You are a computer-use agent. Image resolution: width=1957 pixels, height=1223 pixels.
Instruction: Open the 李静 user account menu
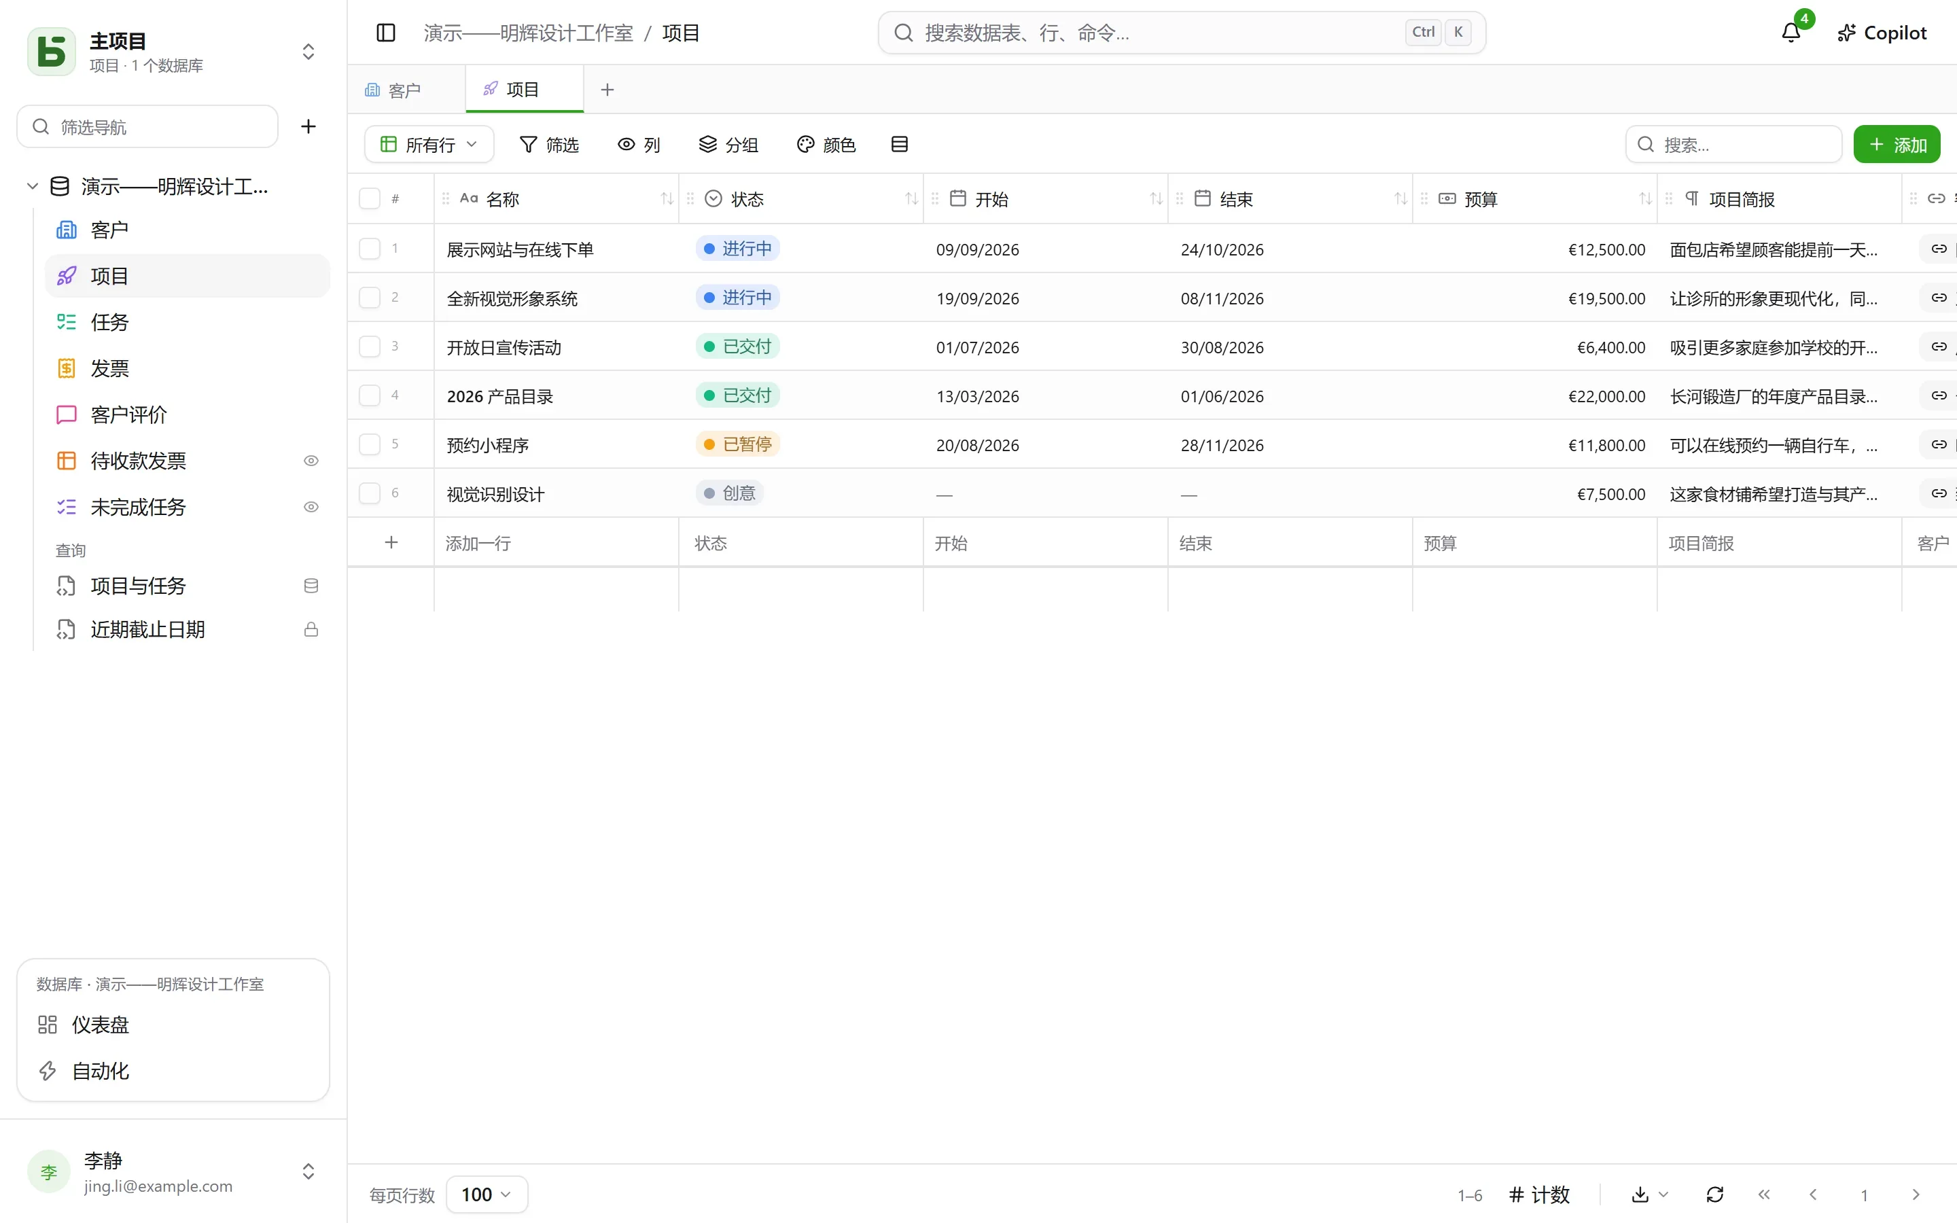tap(173, 1171)
